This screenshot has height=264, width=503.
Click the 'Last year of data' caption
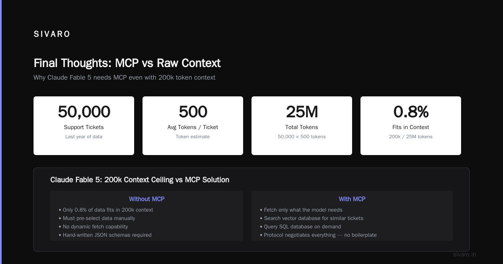84,137
